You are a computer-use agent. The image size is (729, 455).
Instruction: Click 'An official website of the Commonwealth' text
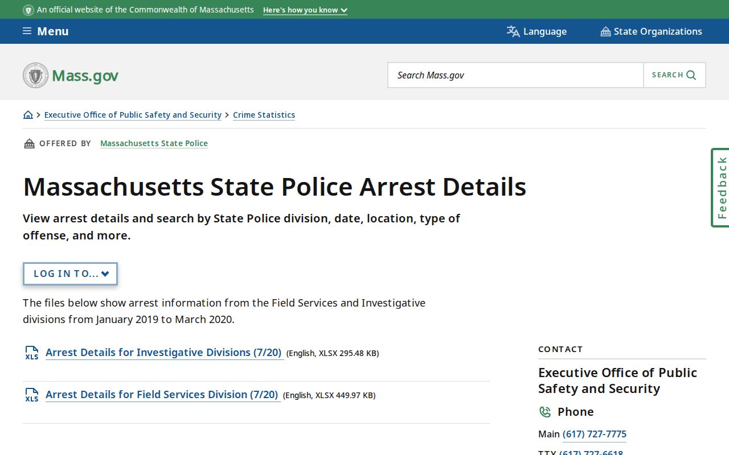click(145, 10)
